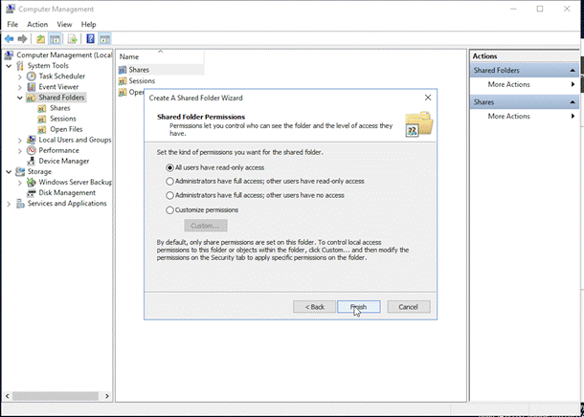Click the Help question-mark toolbar icon
This screenshot has height=417, width=584.
[x=91, y=38]
